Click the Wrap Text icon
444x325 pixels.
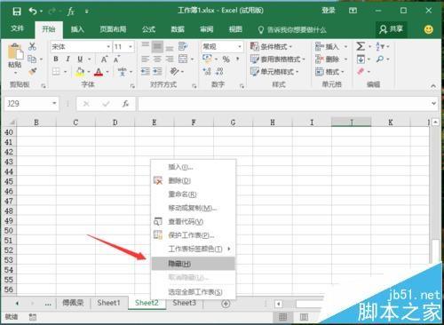(183, 46)
